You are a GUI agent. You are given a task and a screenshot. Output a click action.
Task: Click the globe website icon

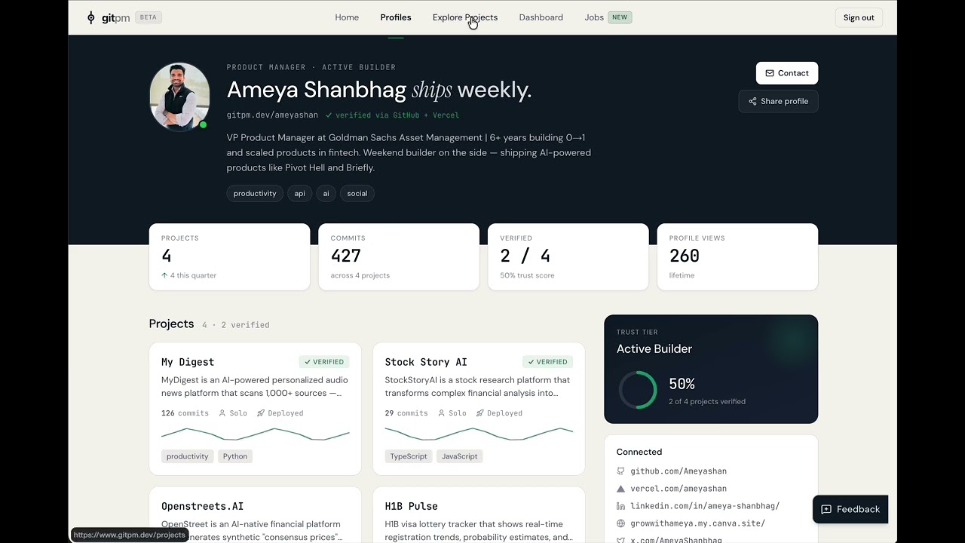pyautogui.click(x=621, y=523)
